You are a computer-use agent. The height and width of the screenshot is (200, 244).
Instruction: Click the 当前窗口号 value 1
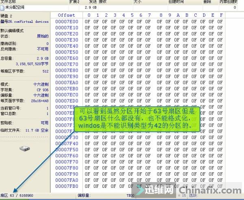[48, 108]
